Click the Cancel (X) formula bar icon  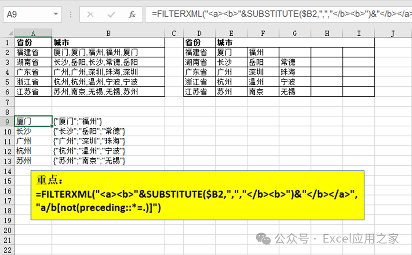point(90,14)
